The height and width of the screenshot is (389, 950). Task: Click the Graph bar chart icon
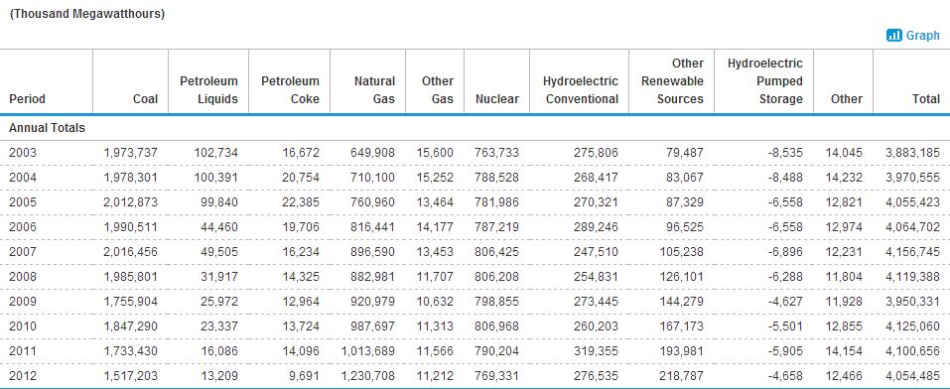893,35
